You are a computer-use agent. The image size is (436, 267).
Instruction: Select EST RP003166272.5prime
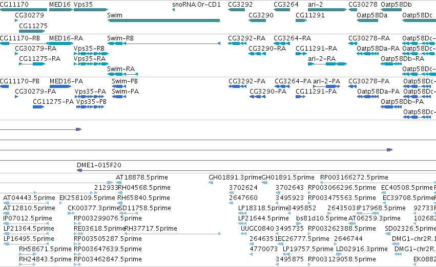(354, 177)
